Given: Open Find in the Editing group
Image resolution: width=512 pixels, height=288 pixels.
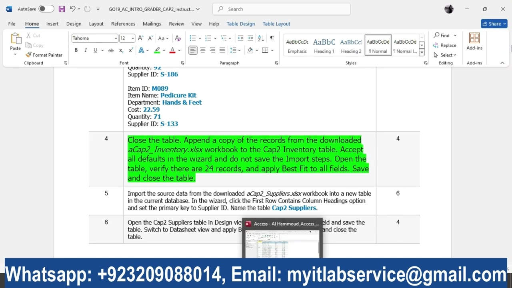Looking at the screenshot, I should 442,35.
